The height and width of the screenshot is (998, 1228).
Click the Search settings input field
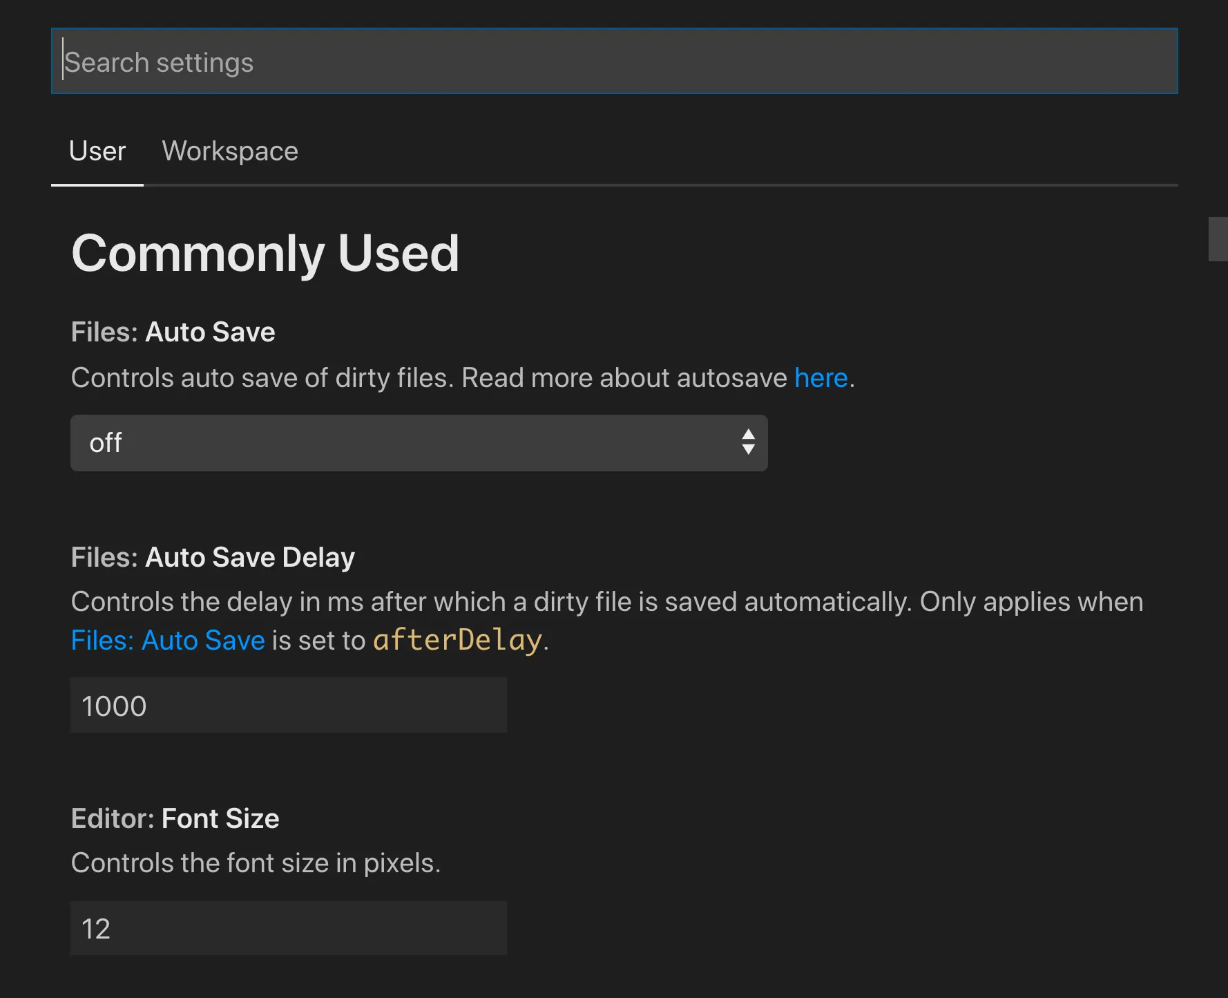[613, 62]
